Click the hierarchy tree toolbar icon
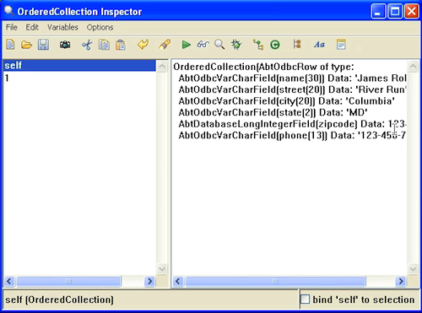Viewport: 422px width, 313px height. point(258,45)
